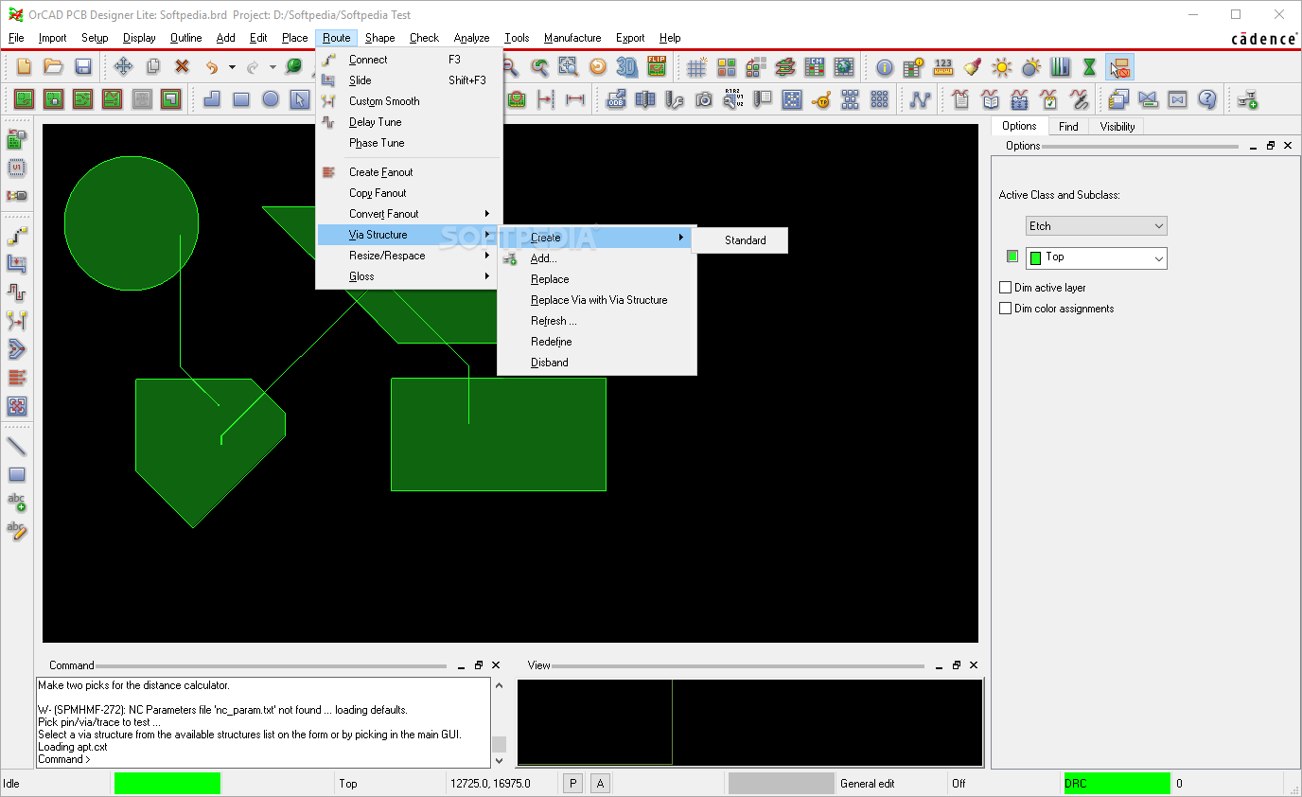
Task: Click the Edit Text abc pencil icon
Action: [x=17, y=531]
